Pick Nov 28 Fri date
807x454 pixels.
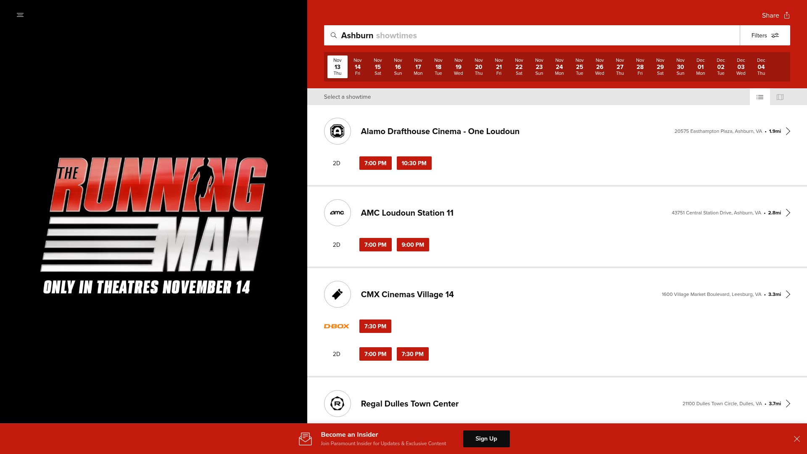640,67
